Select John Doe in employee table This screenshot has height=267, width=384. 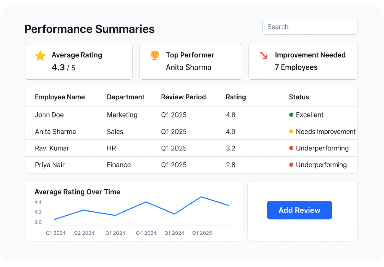pyautogui.click(x=49, y=115)
